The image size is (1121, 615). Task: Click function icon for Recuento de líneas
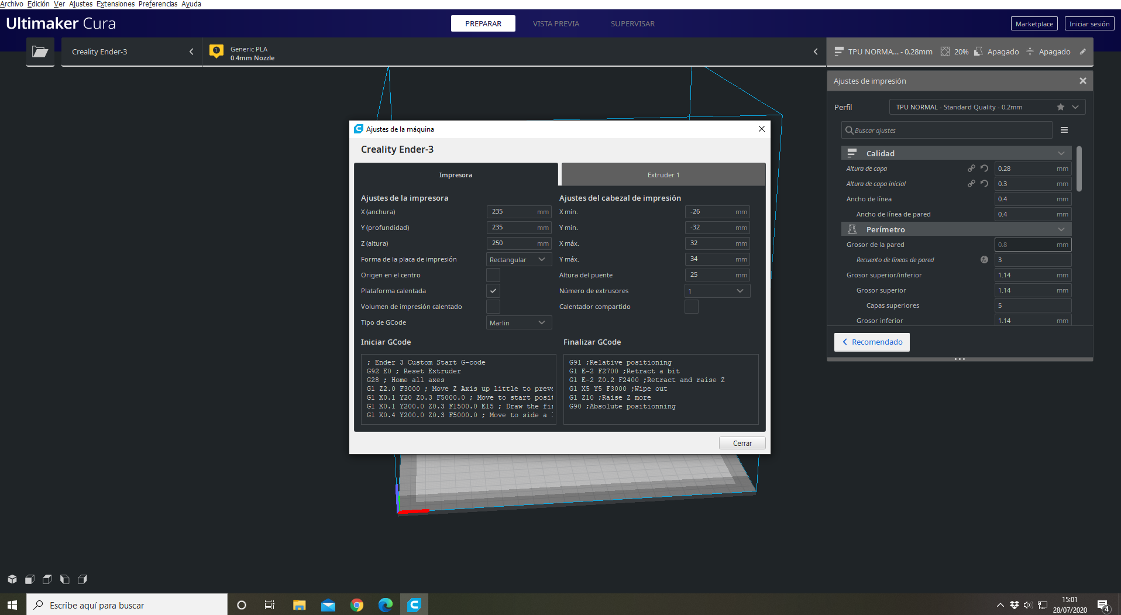tap(984, 260)
